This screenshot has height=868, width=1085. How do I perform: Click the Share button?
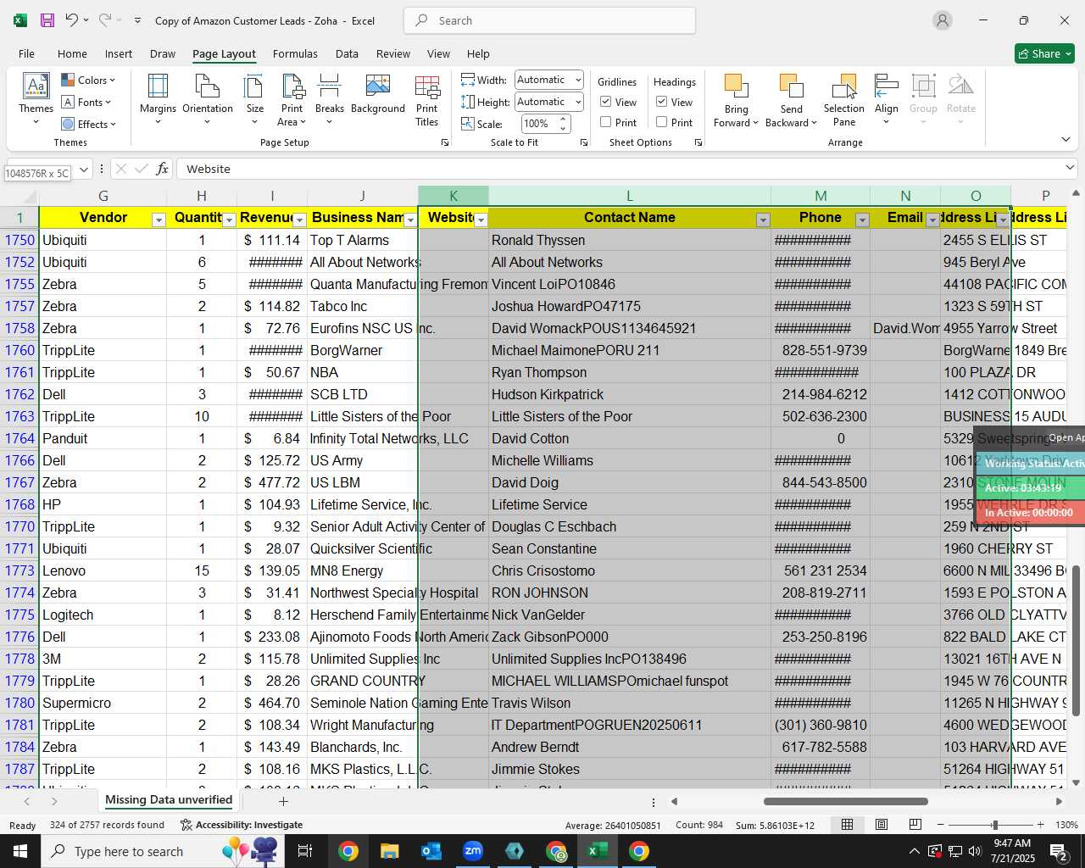[x=1044, y=53]
